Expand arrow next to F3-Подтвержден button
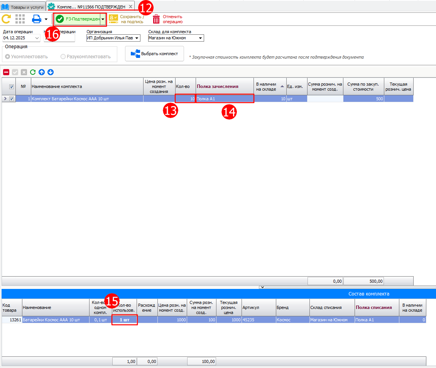Image resolution: width=436 pixels, height=368 pixels. pyautogui.click(x=103, y=19)
